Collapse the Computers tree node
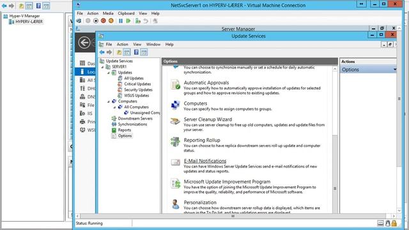This screenshot has height=230, width=409. [109, 102]
